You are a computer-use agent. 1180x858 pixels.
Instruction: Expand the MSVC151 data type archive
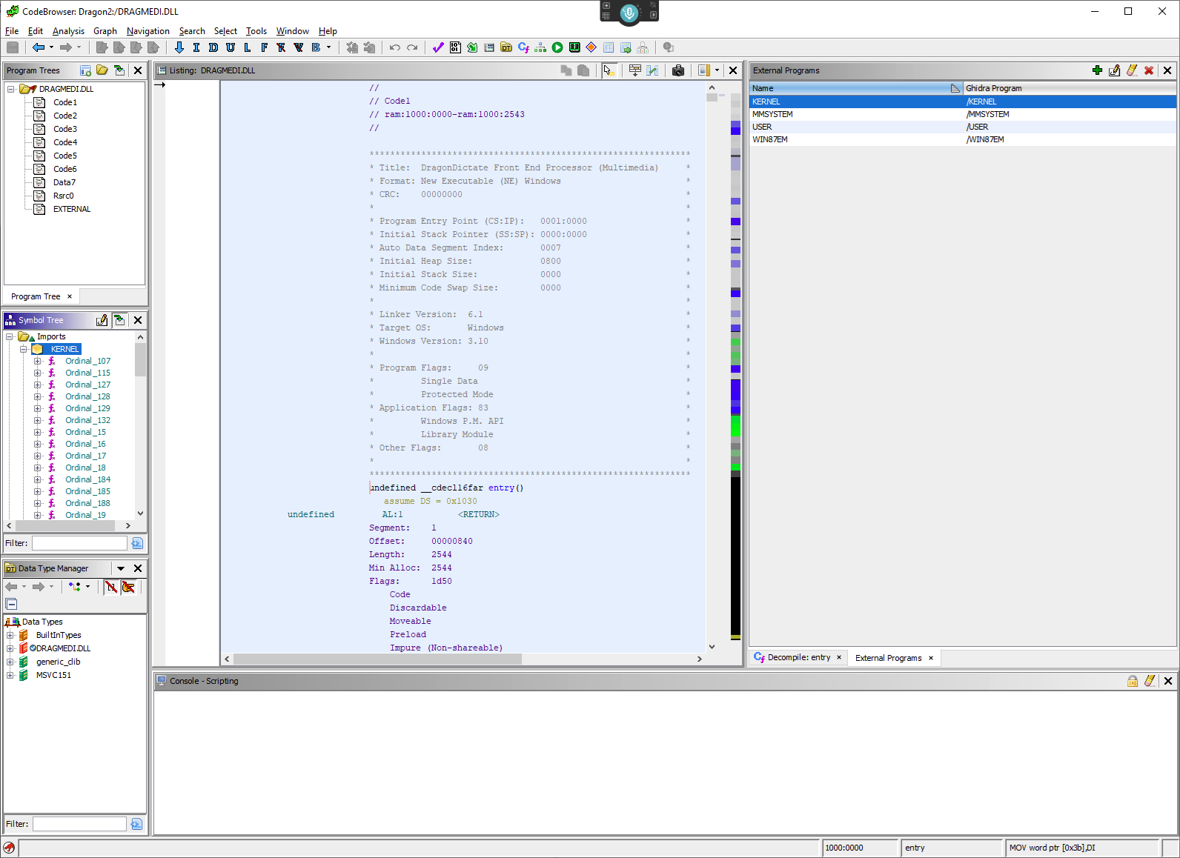[x=10, y=675]
